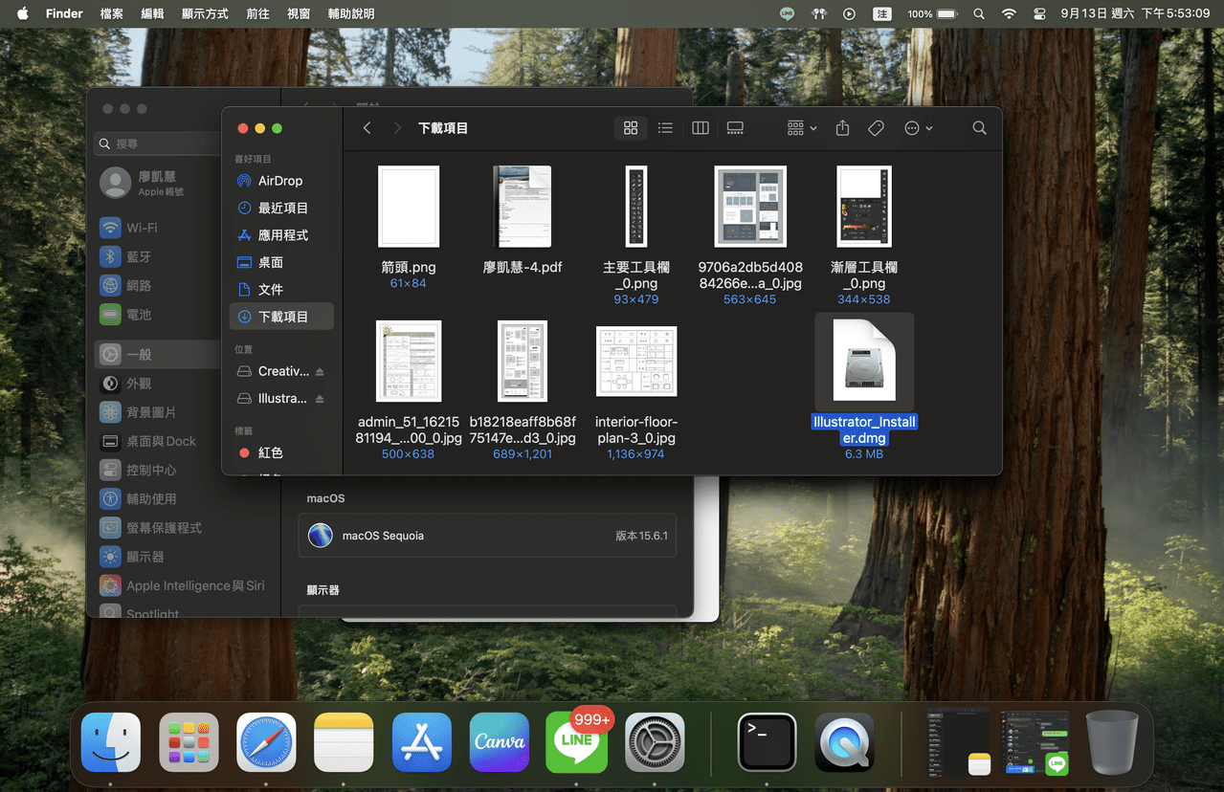Open Control Center from the menu bar
1224x792 pixels.
1040,14
